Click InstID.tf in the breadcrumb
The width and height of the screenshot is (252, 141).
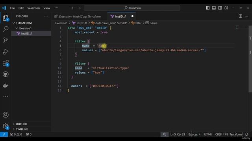coord(80,23)
